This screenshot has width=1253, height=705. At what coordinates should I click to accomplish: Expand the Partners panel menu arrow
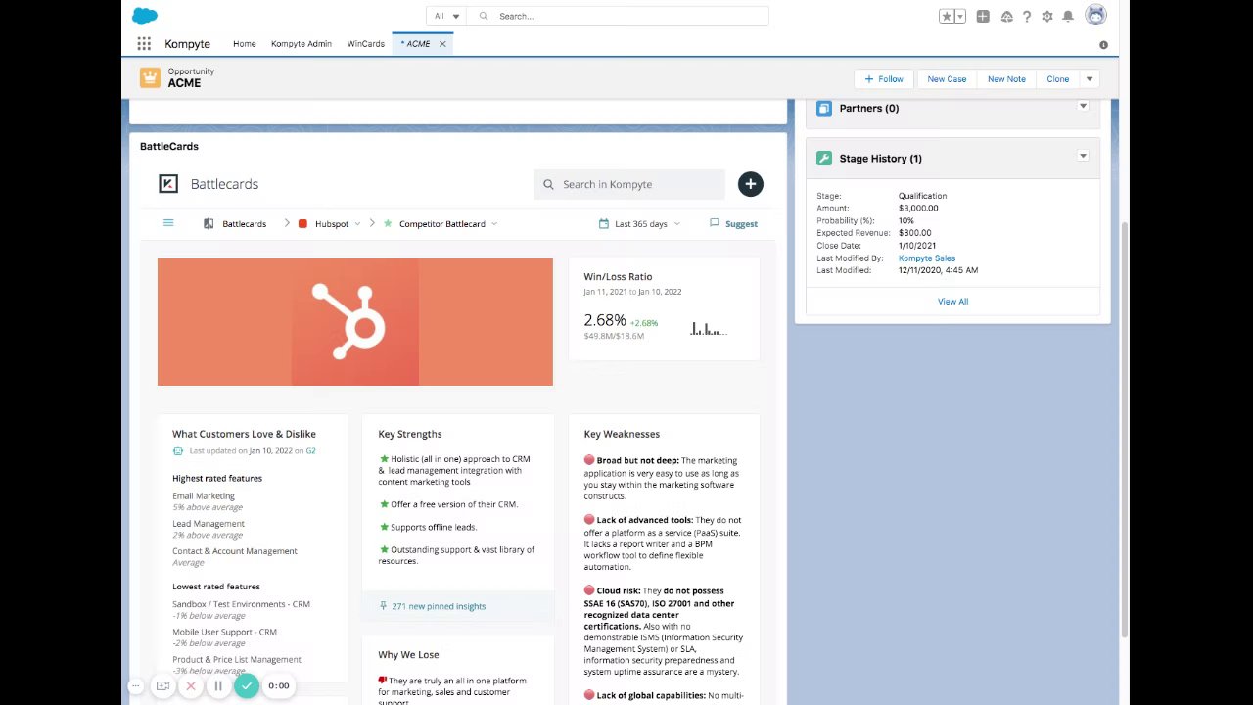1083,106
